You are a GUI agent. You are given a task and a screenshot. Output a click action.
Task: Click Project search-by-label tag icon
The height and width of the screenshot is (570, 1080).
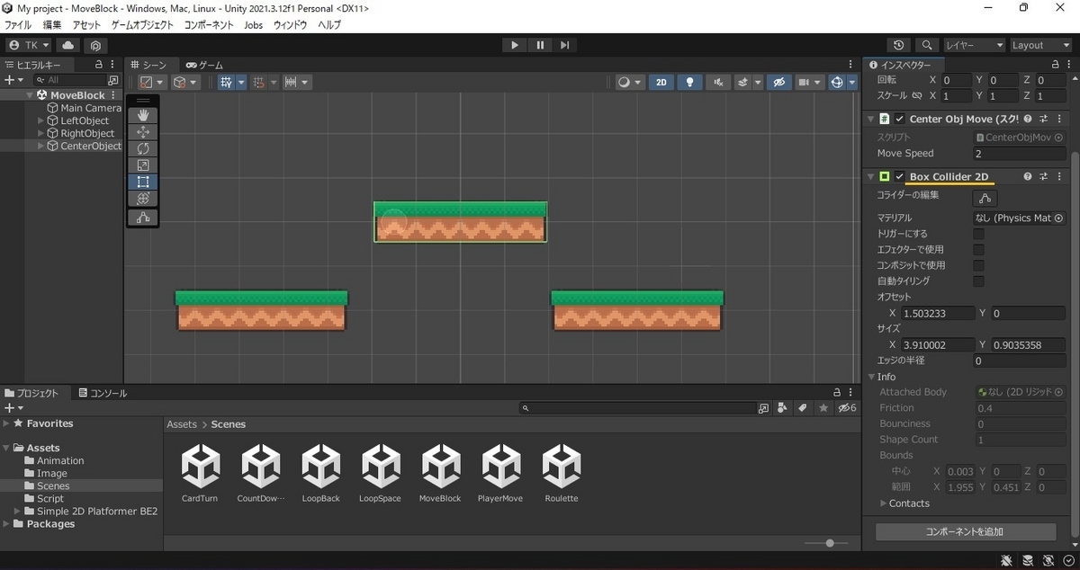[802, 408]
